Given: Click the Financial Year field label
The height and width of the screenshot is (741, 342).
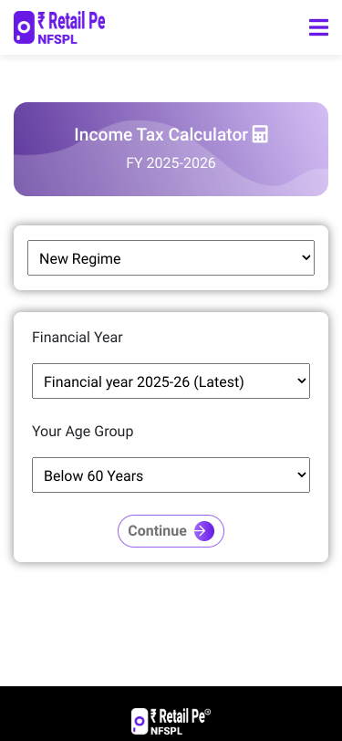Looking at the screenshot, I should click(x=78, y=338).
